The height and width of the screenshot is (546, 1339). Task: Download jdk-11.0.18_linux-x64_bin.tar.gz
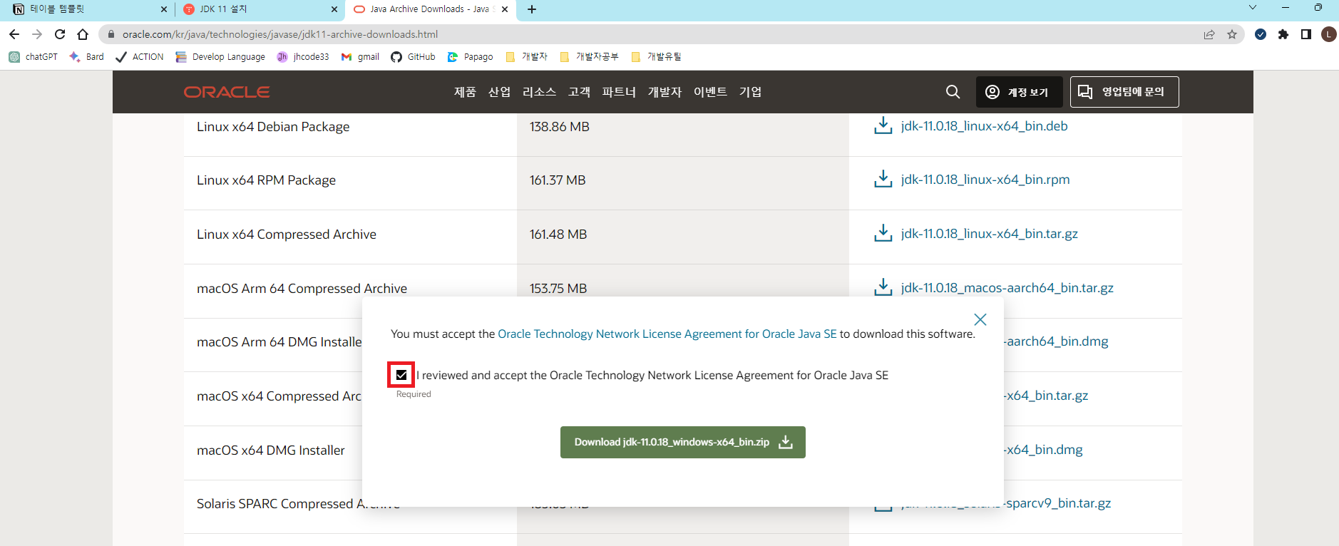pyautogui.click(x=990, y=234)
